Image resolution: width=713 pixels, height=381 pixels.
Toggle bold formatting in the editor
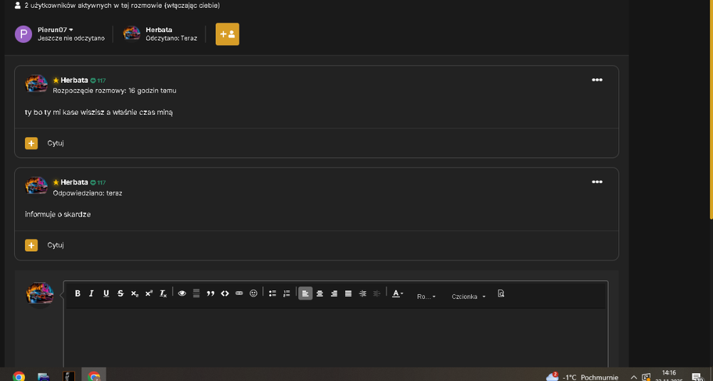pos(77,294)
